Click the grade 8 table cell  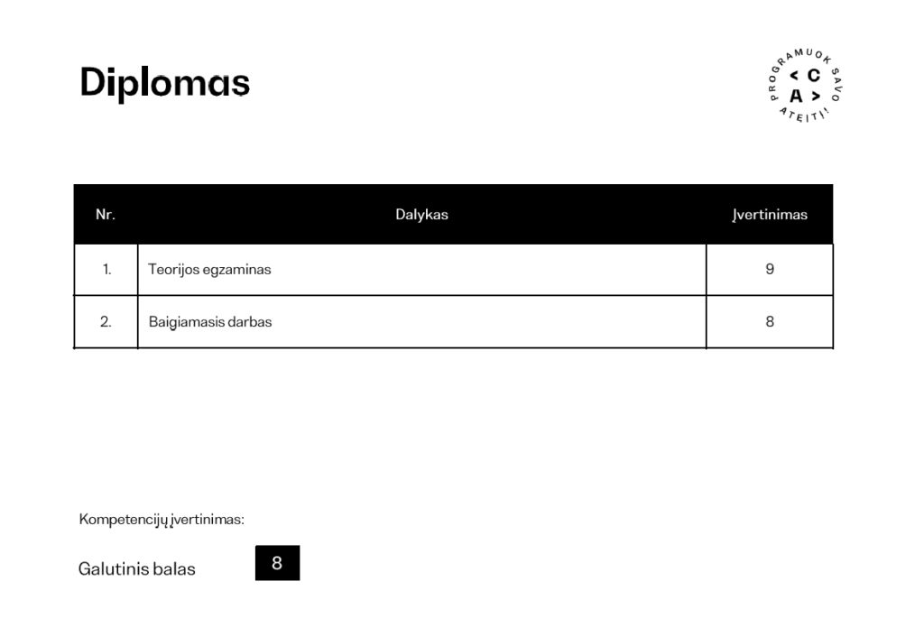[x=769, y=321]
